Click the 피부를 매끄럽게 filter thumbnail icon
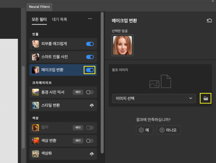Viewport: 216px width, 163px height. (x=35, y=44)
